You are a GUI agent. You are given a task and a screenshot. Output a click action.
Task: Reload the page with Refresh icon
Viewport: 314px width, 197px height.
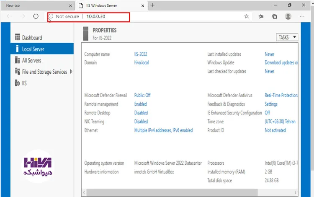point(36,16)
